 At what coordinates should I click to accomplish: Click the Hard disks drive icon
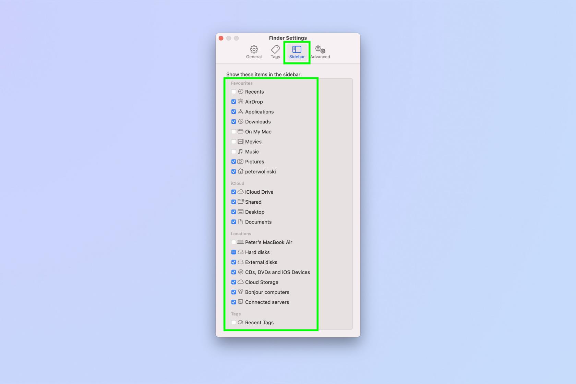[241, 252]
